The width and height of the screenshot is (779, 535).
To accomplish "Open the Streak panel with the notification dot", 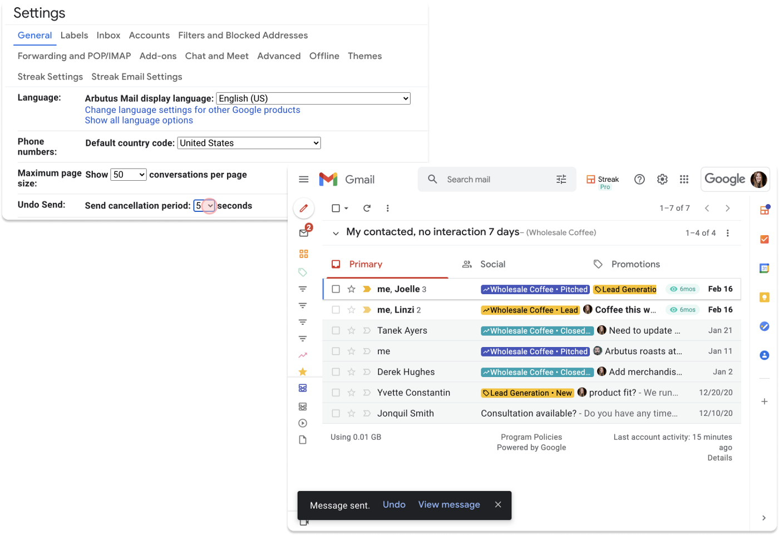I will coord(765,210).
